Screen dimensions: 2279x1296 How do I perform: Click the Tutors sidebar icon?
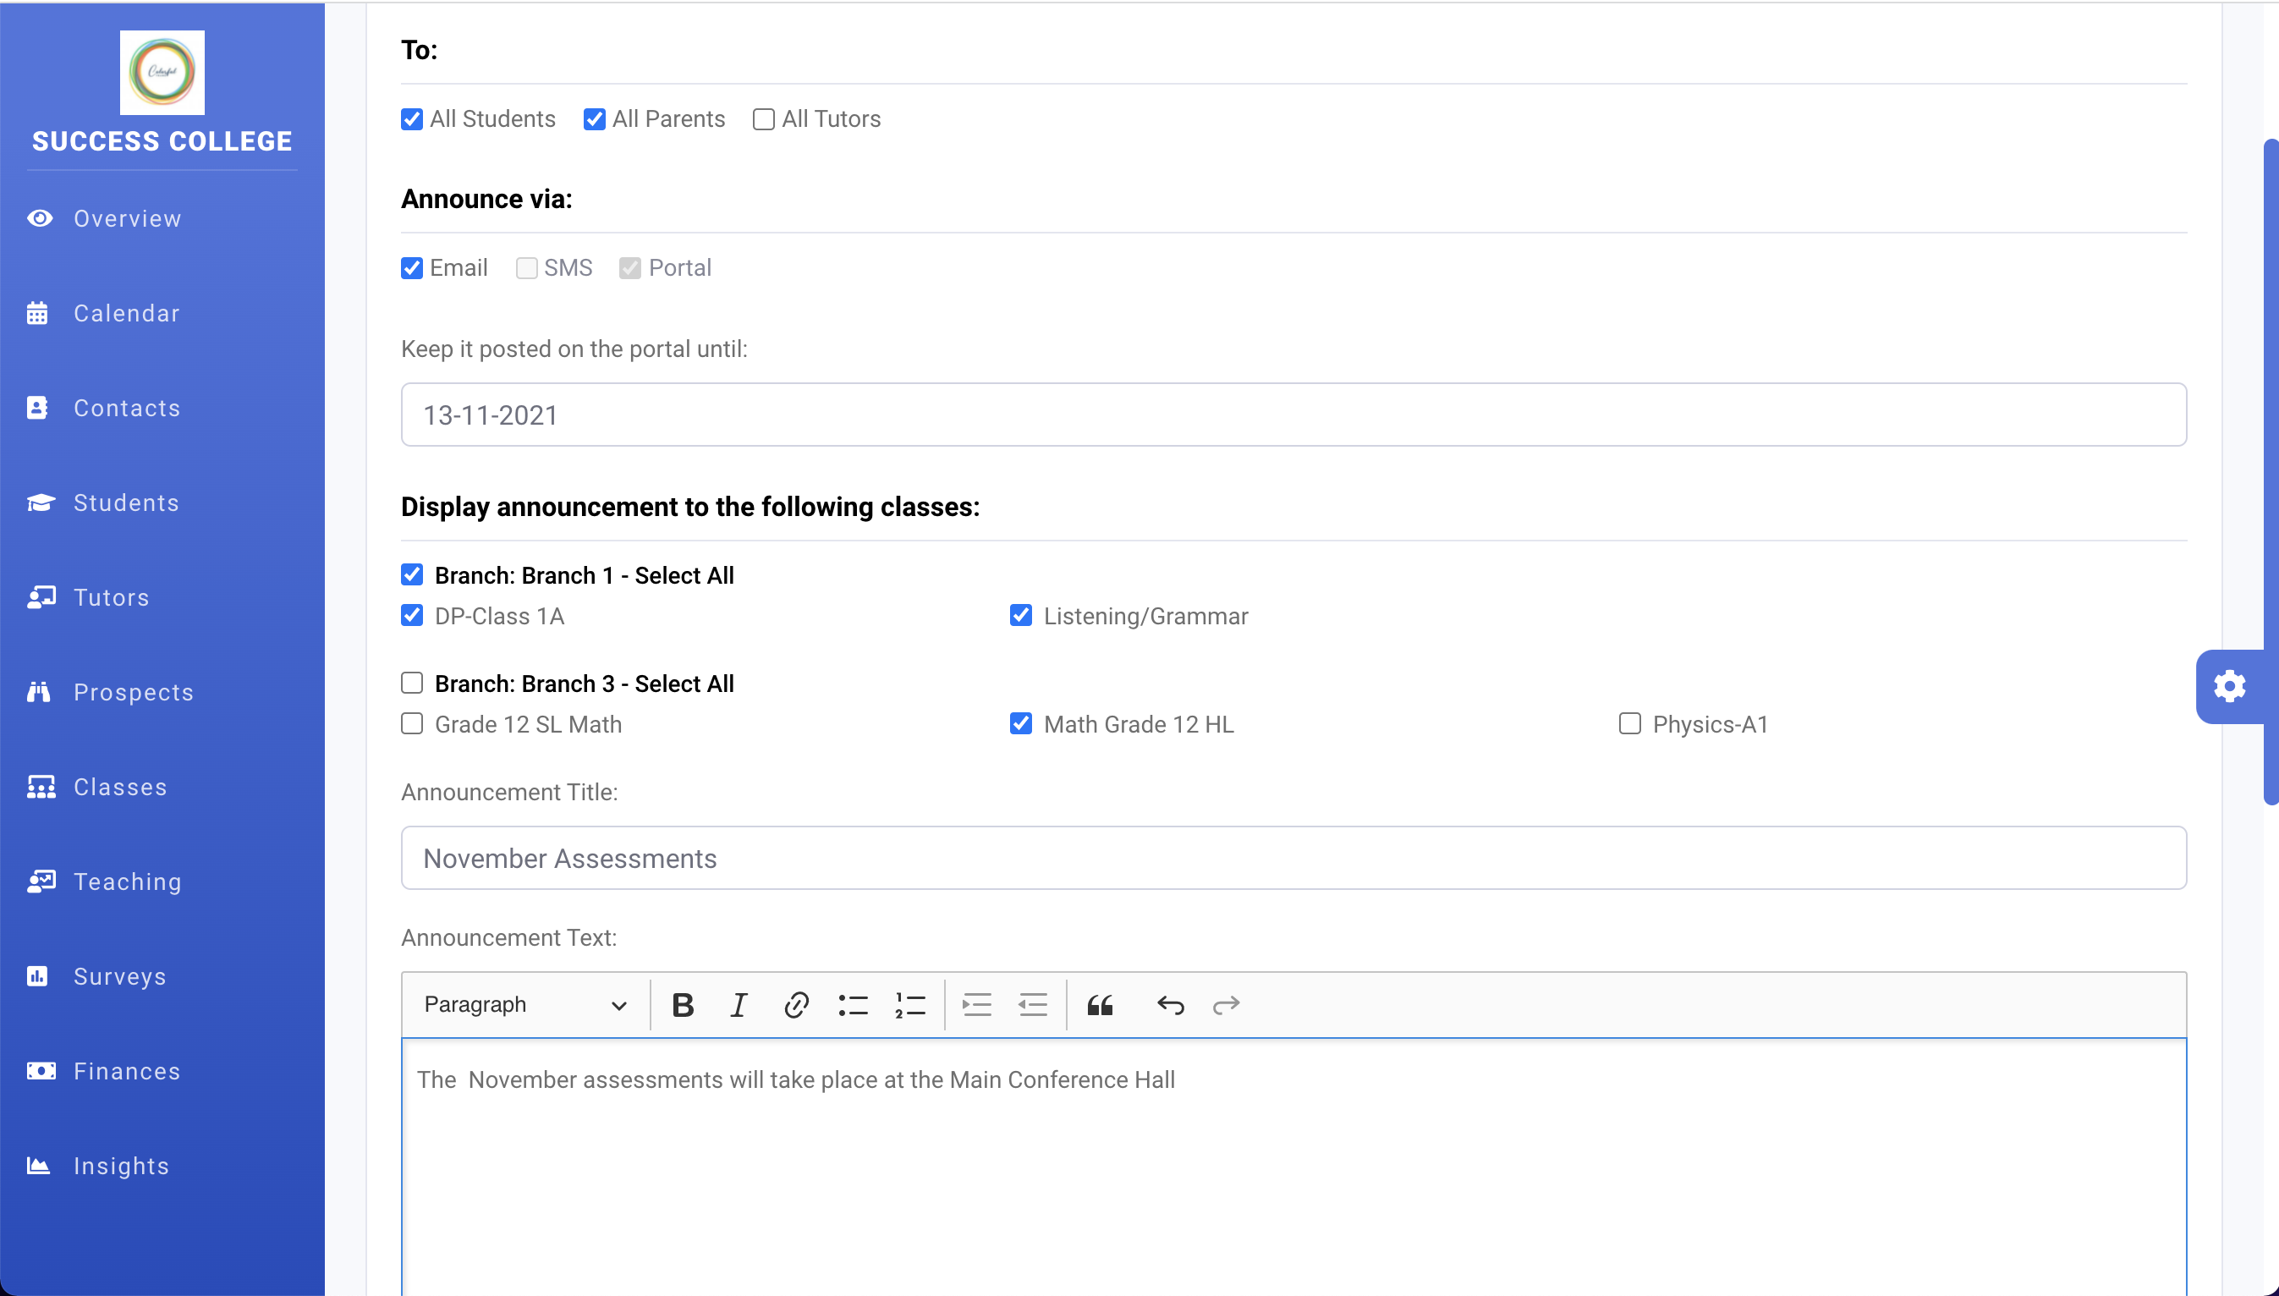pos(41,597)
